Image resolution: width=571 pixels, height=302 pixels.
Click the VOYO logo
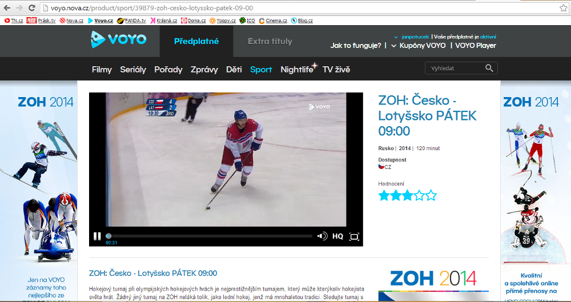coord(118,39)
